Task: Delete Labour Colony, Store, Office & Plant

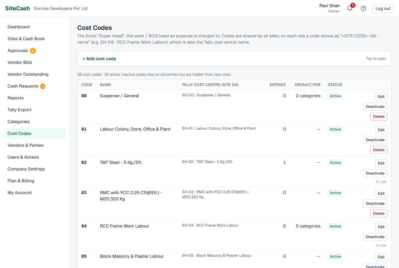Action: (x=379, y=150)
